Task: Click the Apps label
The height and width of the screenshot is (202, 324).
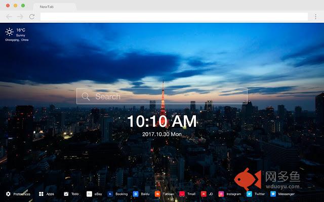Action: [50, 194]
